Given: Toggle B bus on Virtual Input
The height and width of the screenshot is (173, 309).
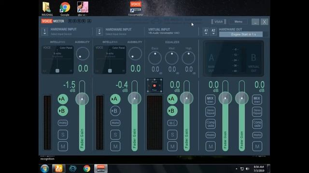Looking at the screenshot, I should (x=172, y=111).
